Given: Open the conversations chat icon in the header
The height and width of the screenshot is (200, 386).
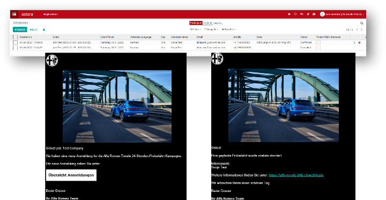Looking at the screenshot, I should 301,14.
